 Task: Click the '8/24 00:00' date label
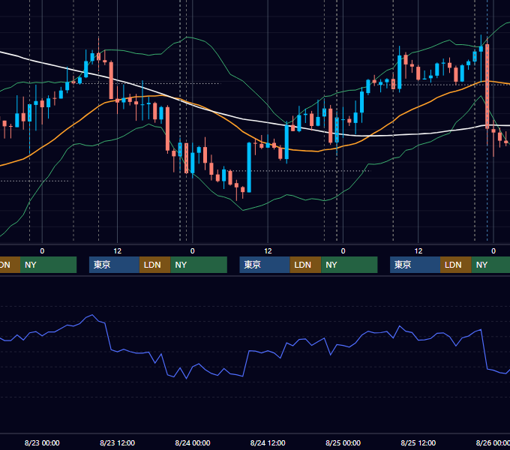pyautogui.click(x=193, y=442)
